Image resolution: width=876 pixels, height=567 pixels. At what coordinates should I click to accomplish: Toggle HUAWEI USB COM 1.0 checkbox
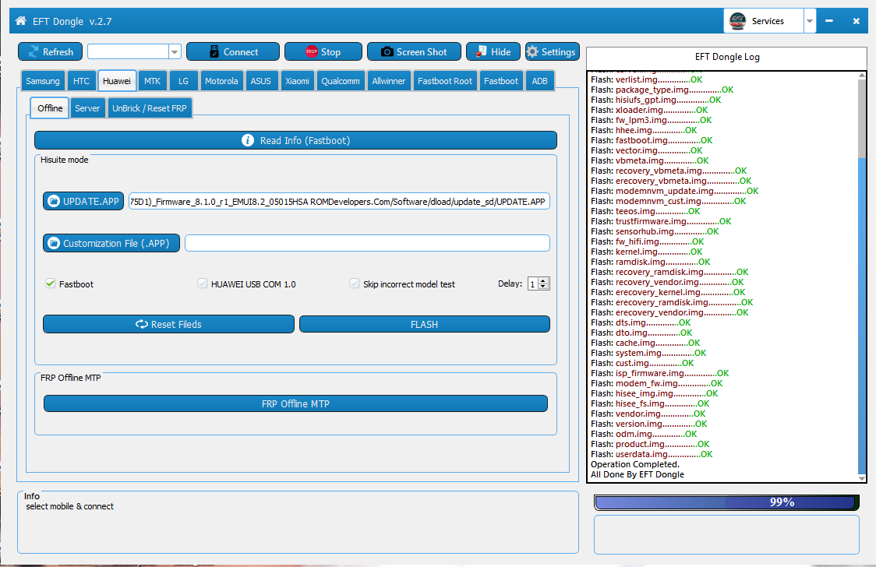tap(203, 284)
